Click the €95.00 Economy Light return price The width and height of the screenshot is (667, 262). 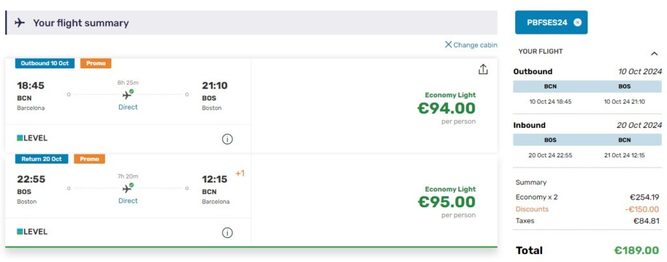446,202
